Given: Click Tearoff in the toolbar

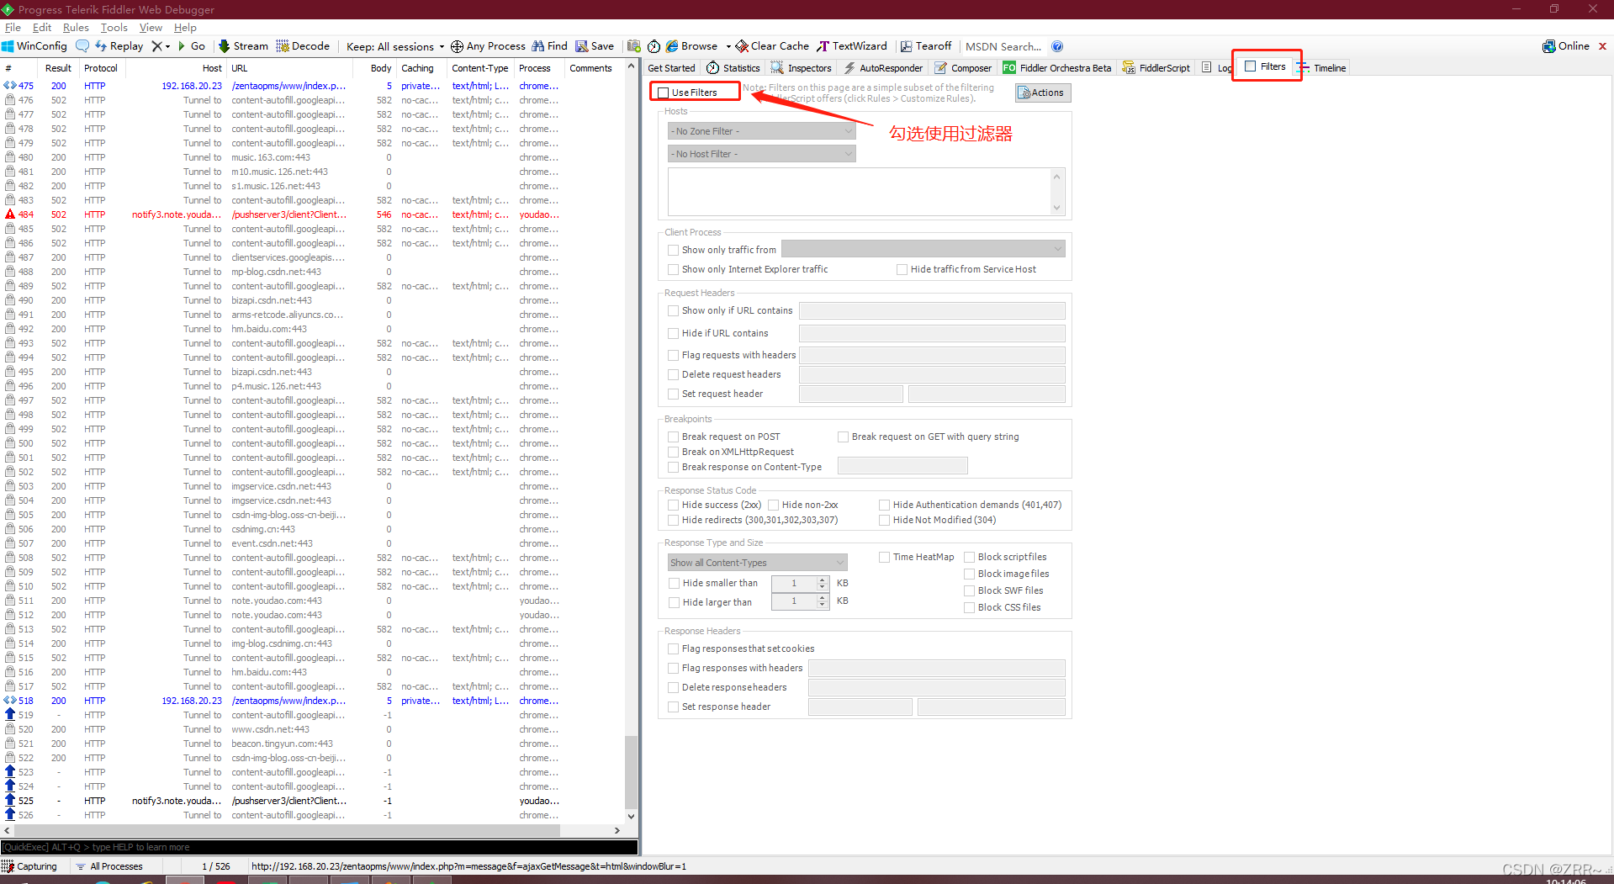Looking at the screenshot, I should [926, 46].
